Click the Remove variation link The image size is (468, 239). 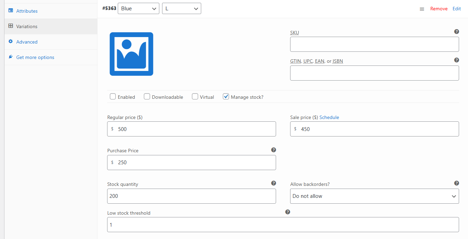pos(439,9)
